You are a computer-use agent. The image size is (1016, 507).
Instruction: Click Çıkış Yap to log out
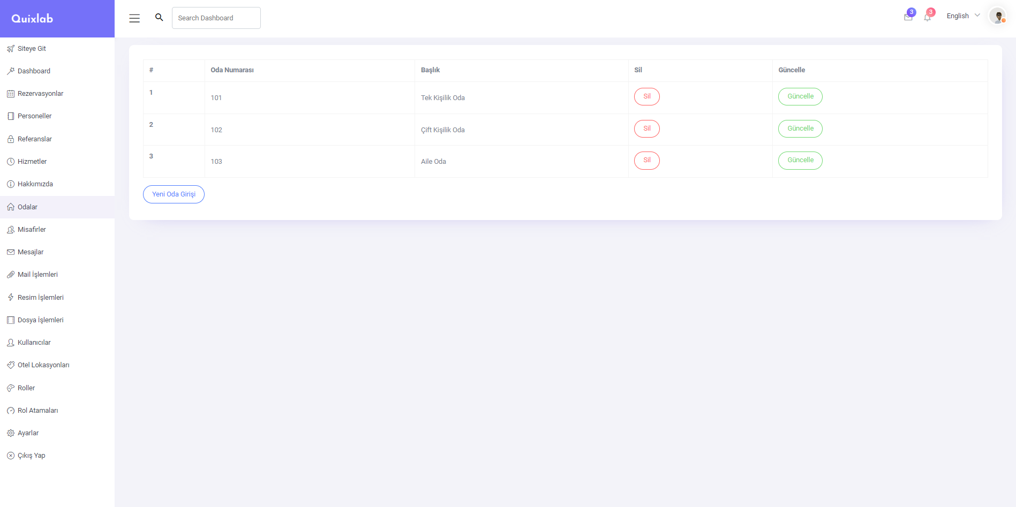[x=57, y=456]
